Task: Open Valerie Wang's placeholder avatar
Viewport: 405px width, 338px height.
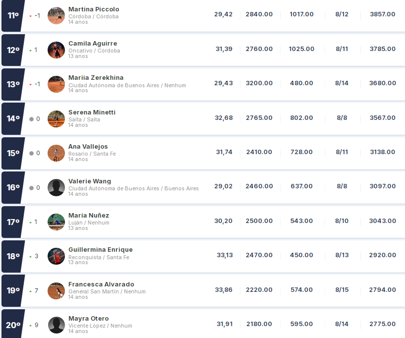Action: (x=56, y=187)
